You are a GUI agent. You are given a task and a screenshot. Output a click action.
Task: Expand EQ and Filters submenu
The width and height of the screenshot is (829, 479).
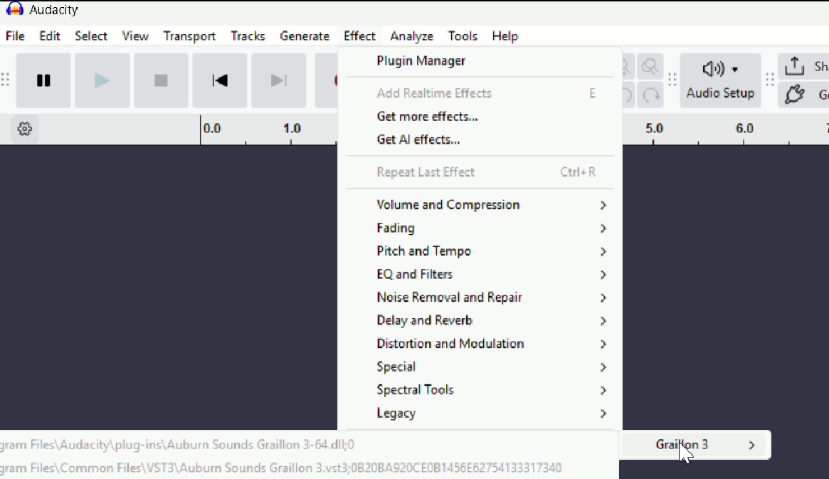[480, 275]
